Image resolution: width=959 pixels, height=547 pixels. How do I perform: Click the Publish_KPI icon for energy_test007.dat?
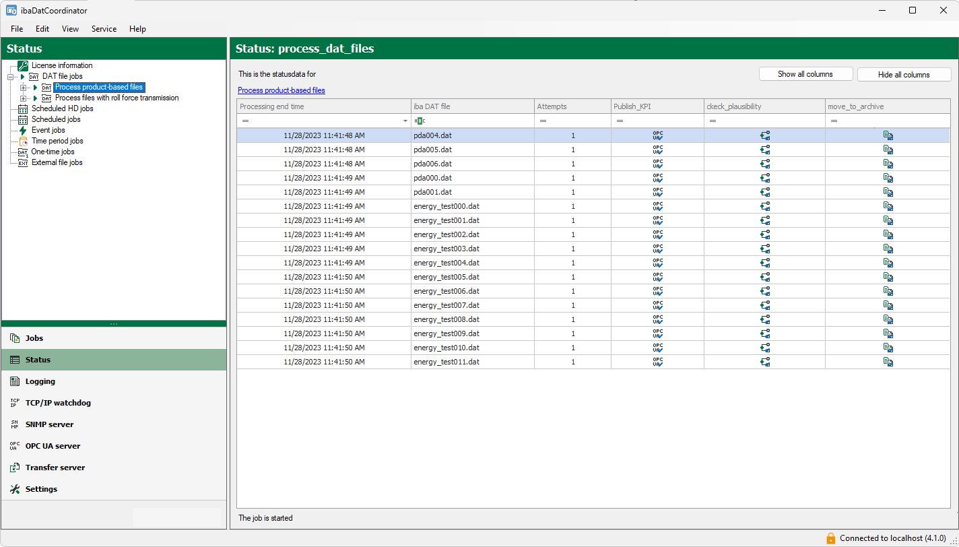(x=658, y=305)
